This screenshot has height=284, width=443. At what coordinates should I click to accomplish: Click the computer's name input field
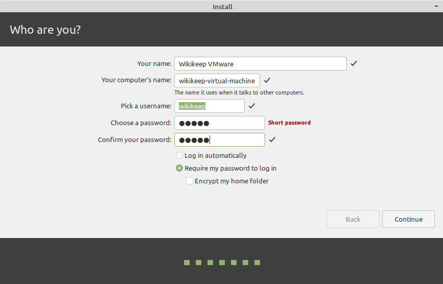click(x=217, y=81)
